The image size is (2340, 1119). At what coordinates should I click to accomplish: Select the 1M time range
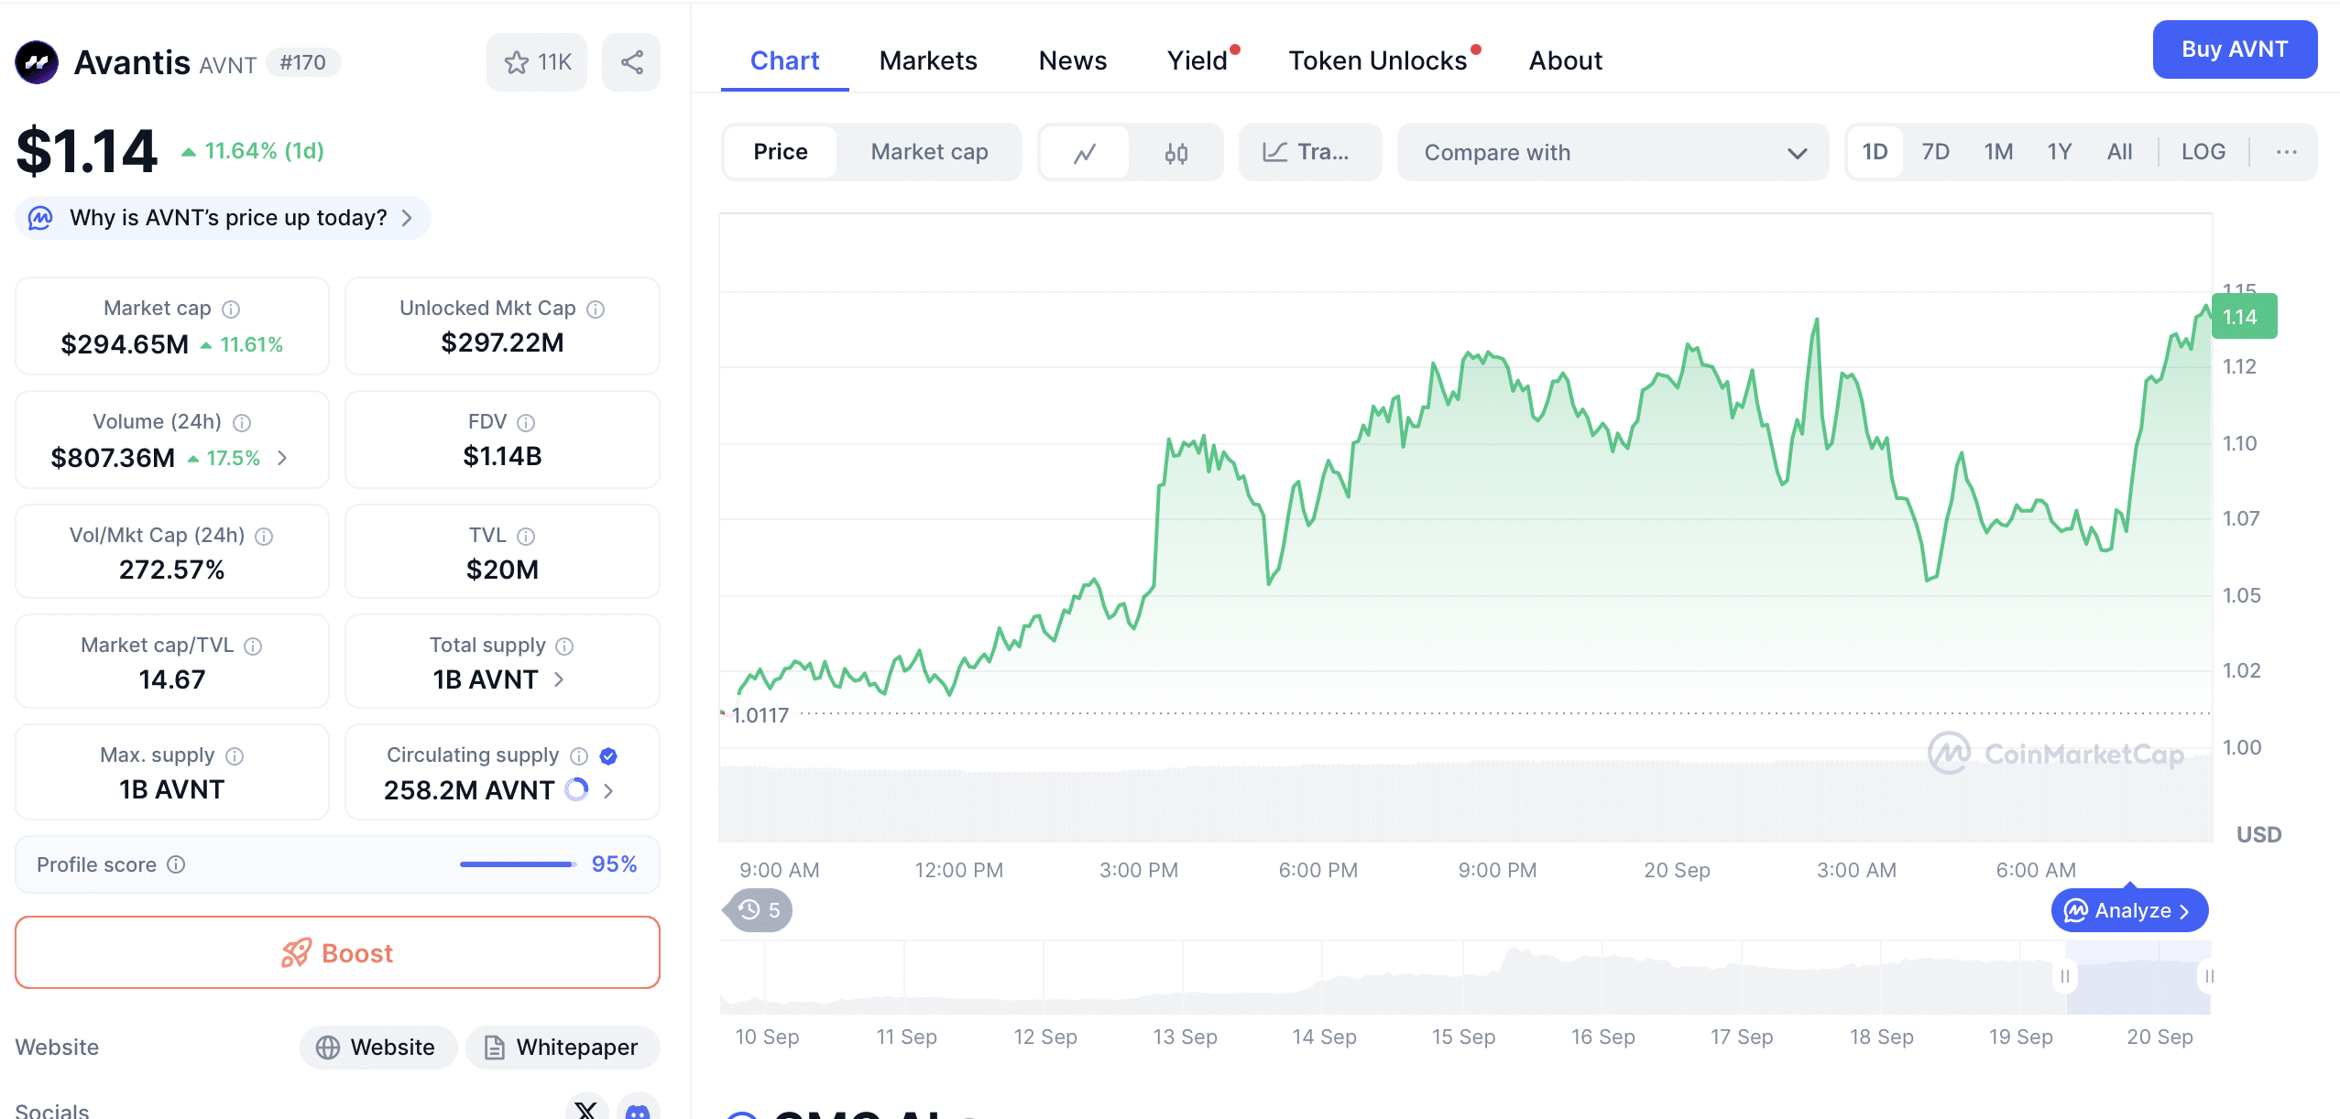(x=1998, y=152)
